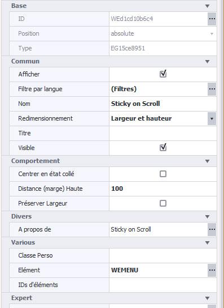Click ellipsis button in A propos de row
The width and height of the screenshot is (224, 308).
[212, 229]
